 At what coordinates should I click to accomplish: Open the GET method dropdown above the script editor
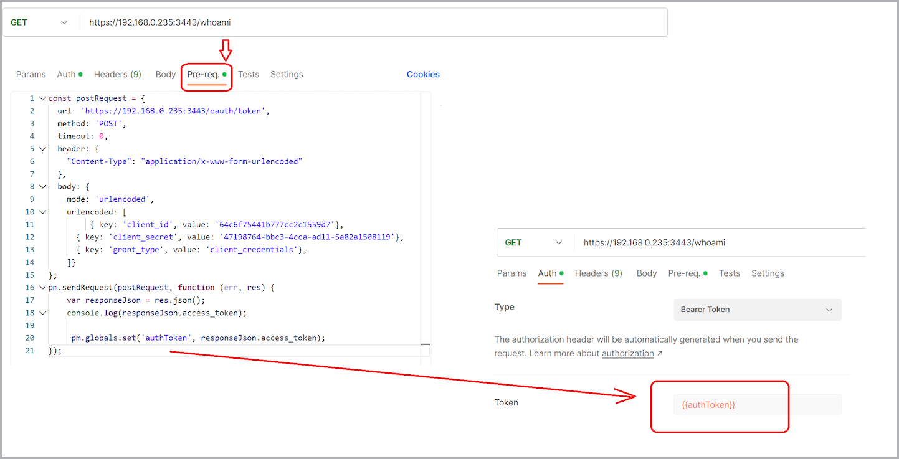39,22
